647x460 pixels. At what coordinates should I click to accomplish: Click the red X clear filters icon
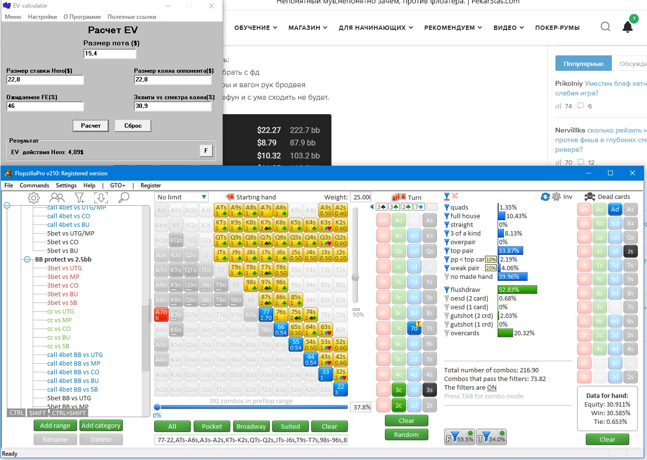[x=455, y=196]
